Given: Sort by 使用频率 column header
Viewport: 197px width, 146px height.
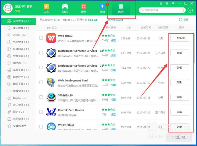Looking at the screenshot, I should 163,27.
